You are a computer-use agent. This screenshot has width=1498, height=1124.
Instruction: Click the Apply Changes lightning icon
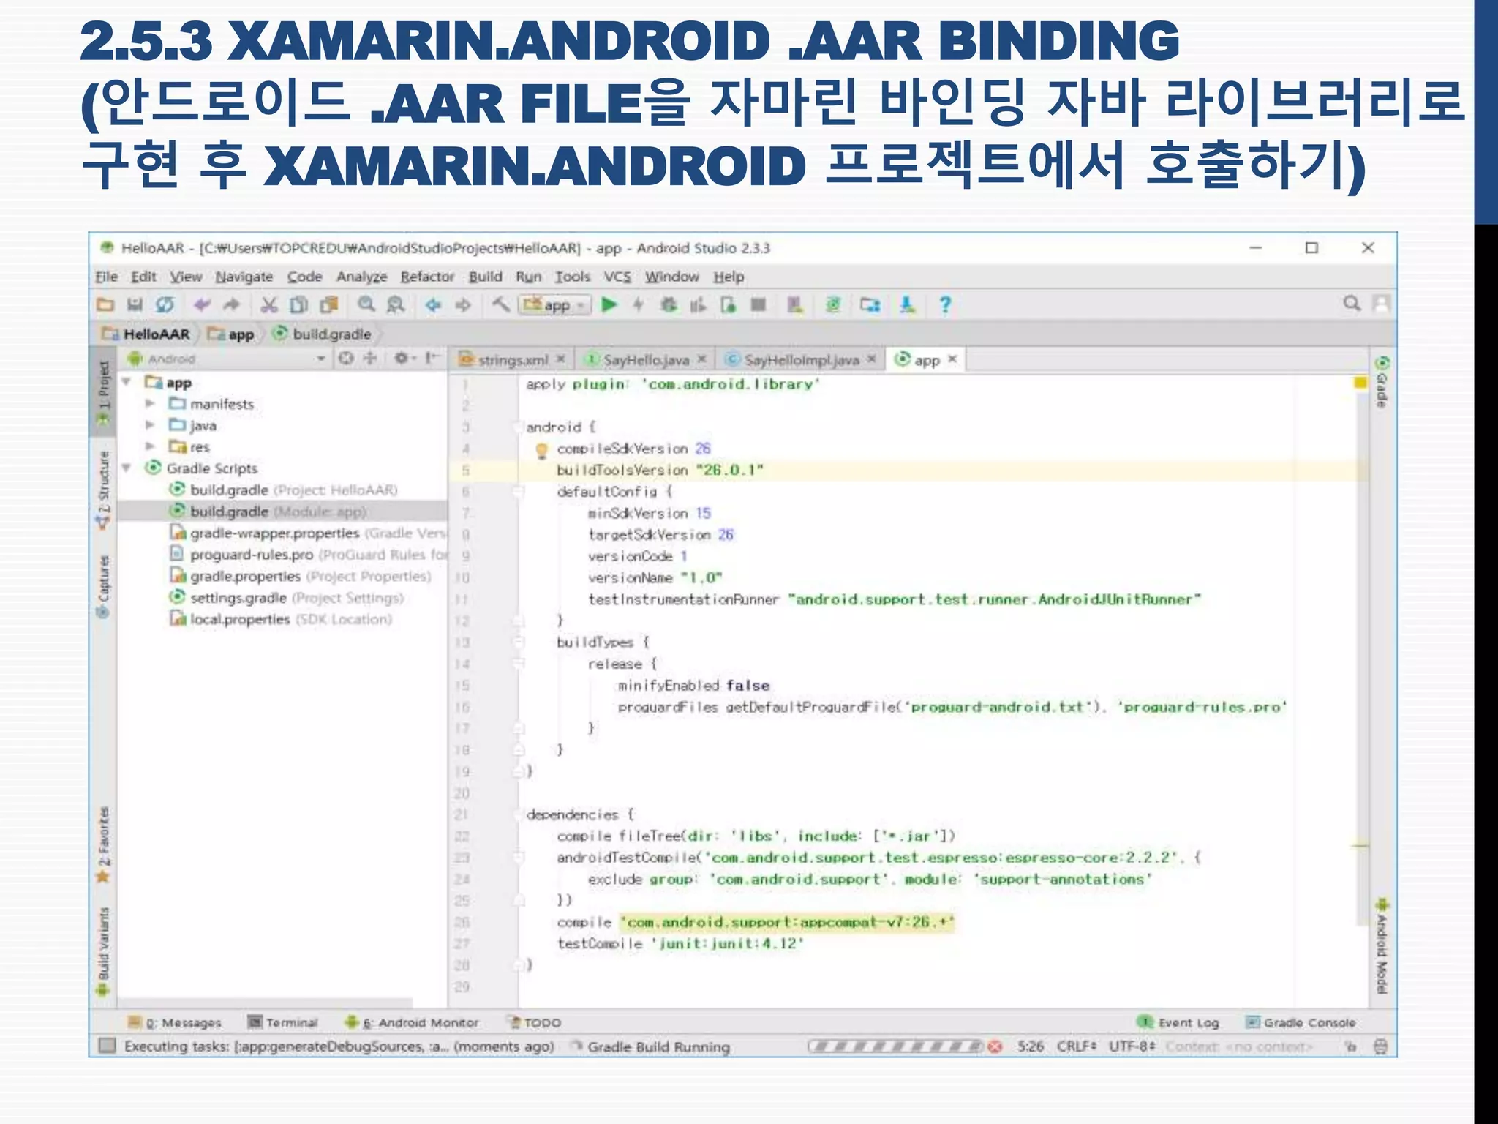pyautogui.click(x=639, y=305)
